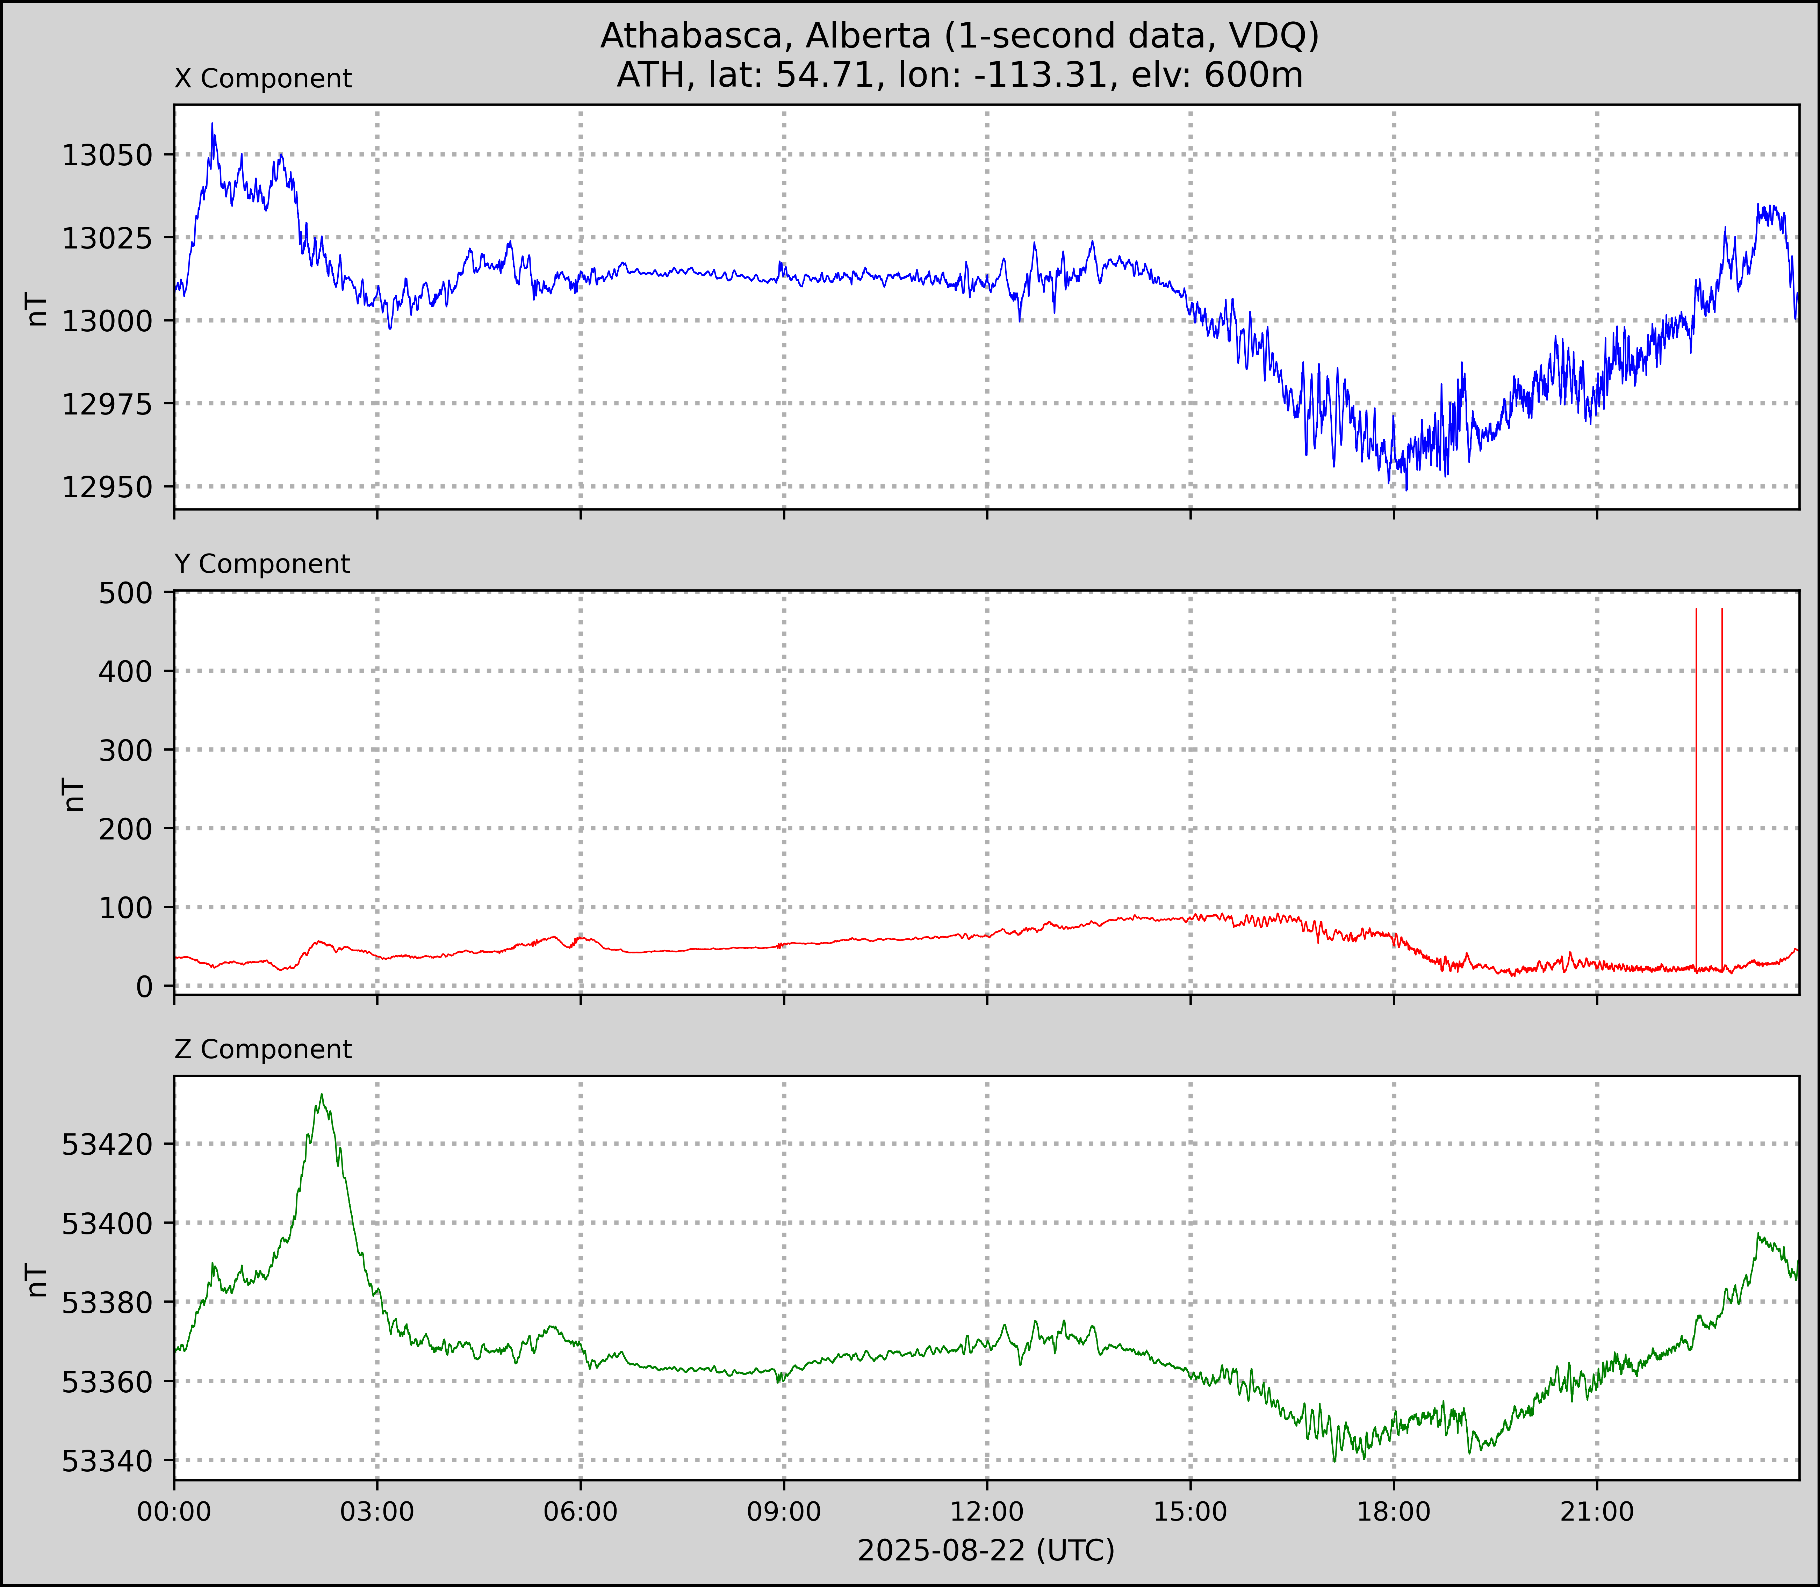Click the 'X Component' label
The height and width of the screenshot is (1587, 1820).
coord(263,79)
